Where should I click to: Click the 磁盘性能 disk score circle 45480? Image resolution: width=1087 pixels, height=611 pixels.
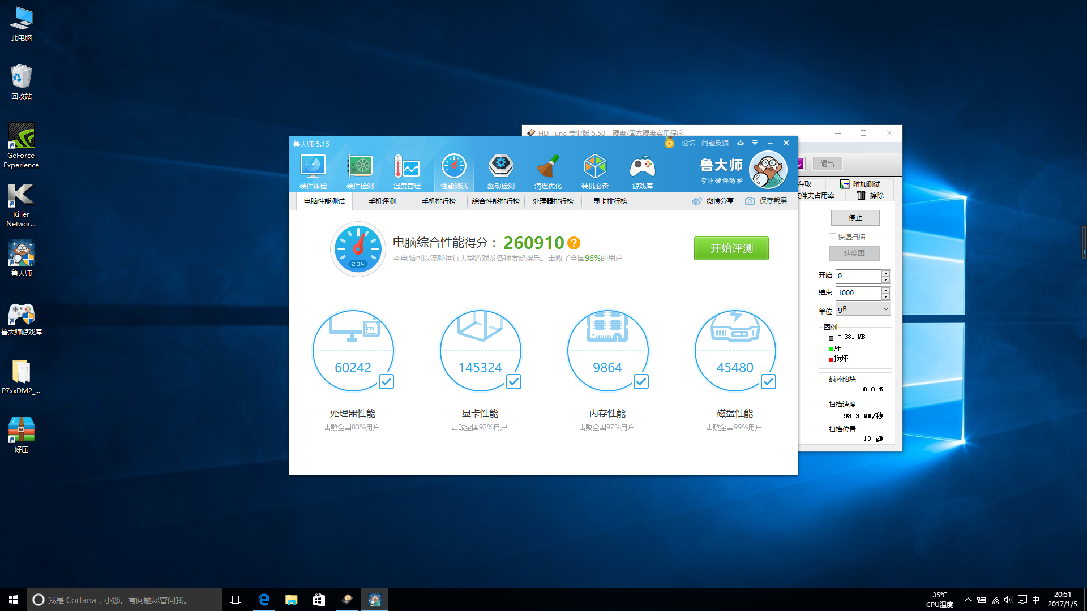pyautogui.click(x=735, y=351)
